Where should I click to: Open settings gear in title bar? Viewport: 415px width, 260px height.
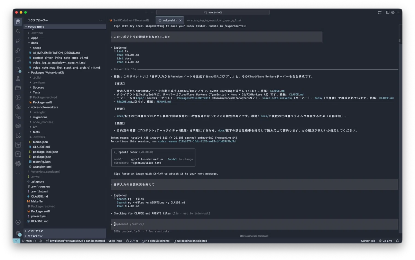click(x=393, y=12)
